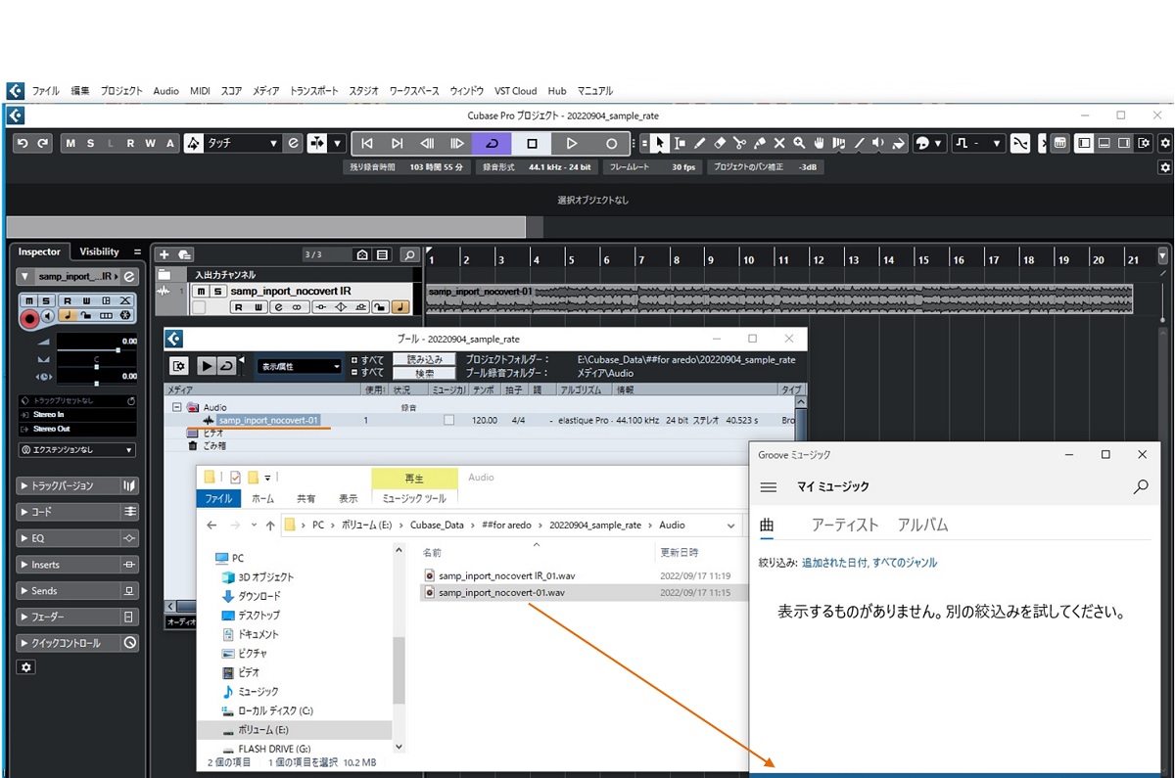Open the ファイル menu in Cubase
Image resolution: width=1175 pixels, height=778 pixels.
tap(45, 91)
